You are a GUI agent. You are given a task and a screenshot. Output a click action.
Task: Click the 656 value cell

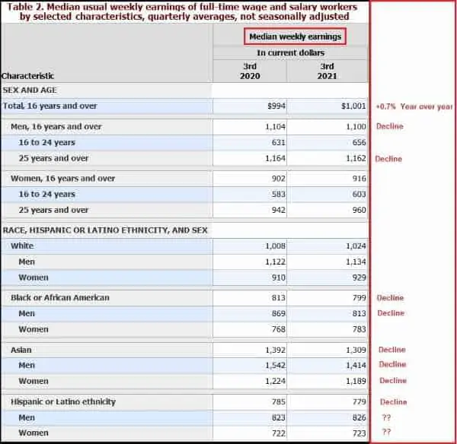click(328, 143)
